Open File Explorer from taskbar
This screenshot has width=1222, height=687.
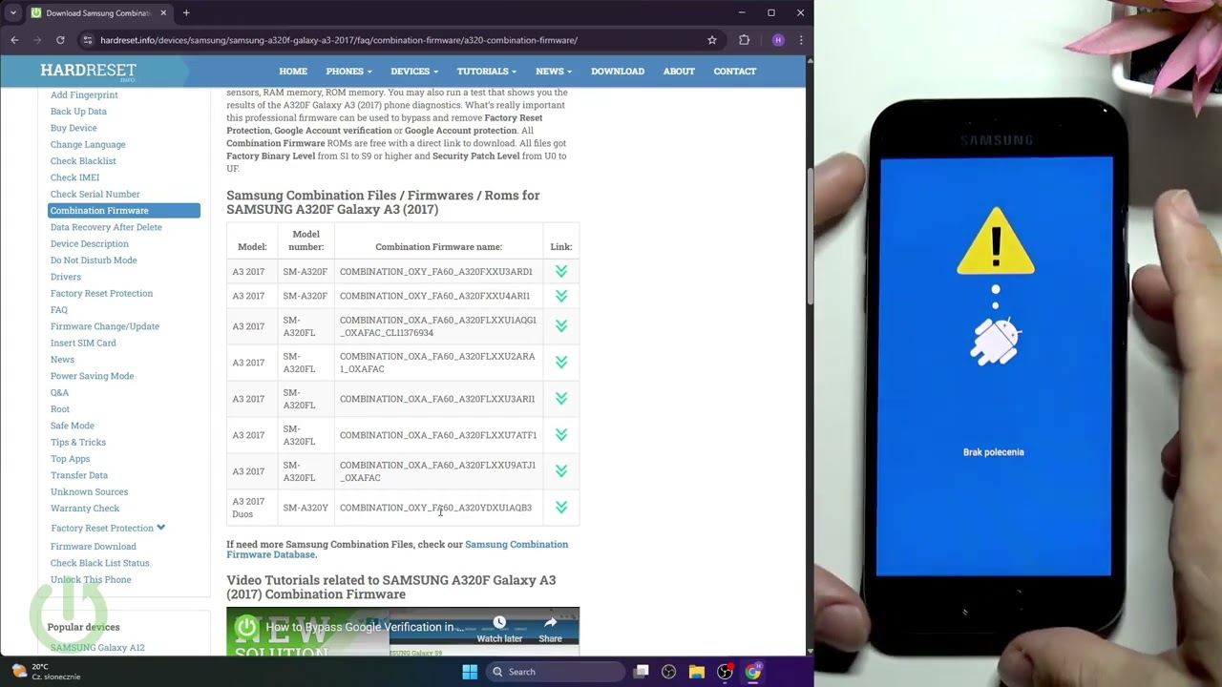click(697, 672)
